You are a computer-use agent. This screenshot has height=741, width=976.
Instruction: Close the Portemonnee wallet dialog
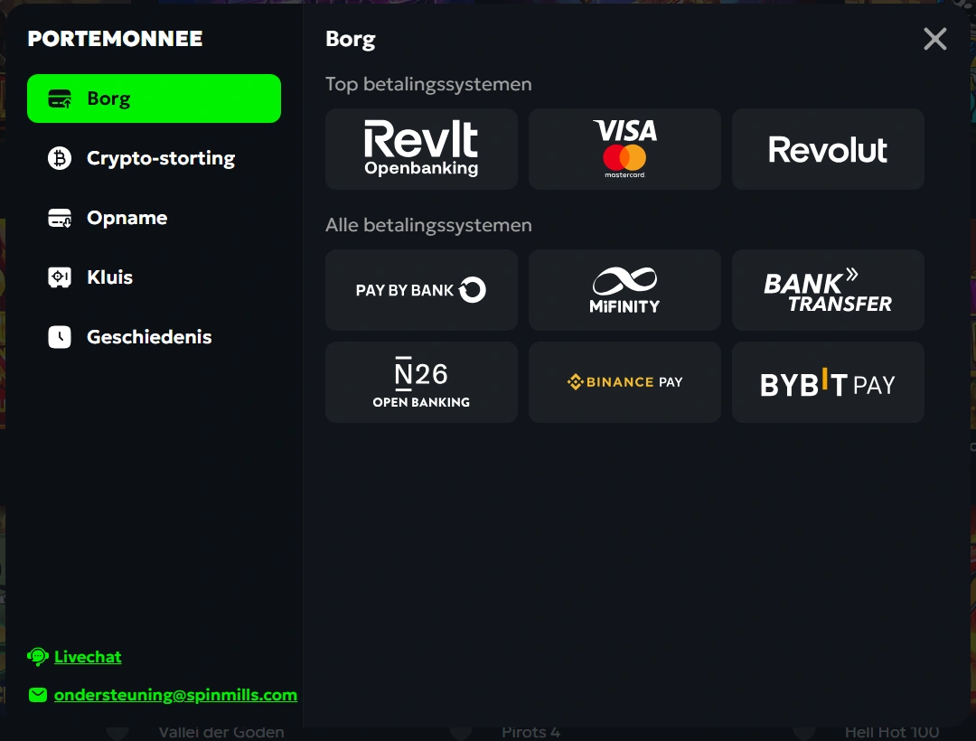[x=935, y=39]
